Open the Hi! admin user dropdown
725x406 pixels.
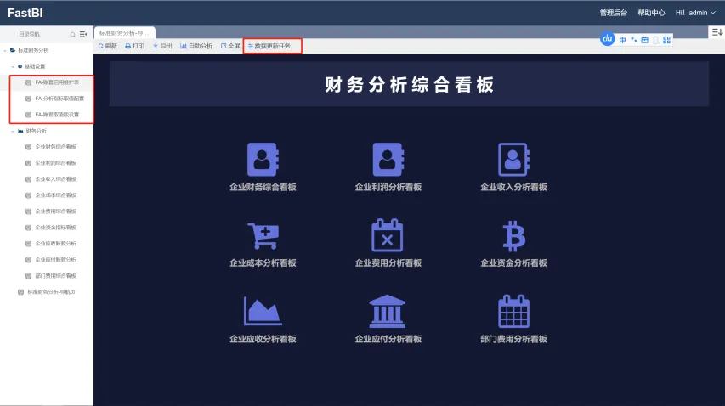(695, 13)
